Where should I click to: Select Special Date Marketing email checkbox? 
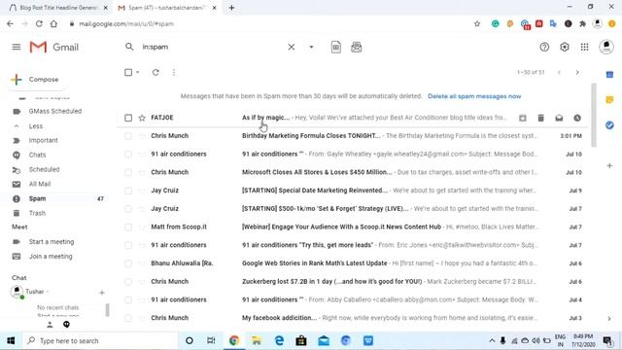coord(128,191)
